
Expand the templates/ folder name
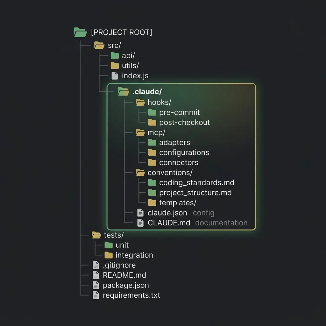pyautogui.click(x=178, y=203)
